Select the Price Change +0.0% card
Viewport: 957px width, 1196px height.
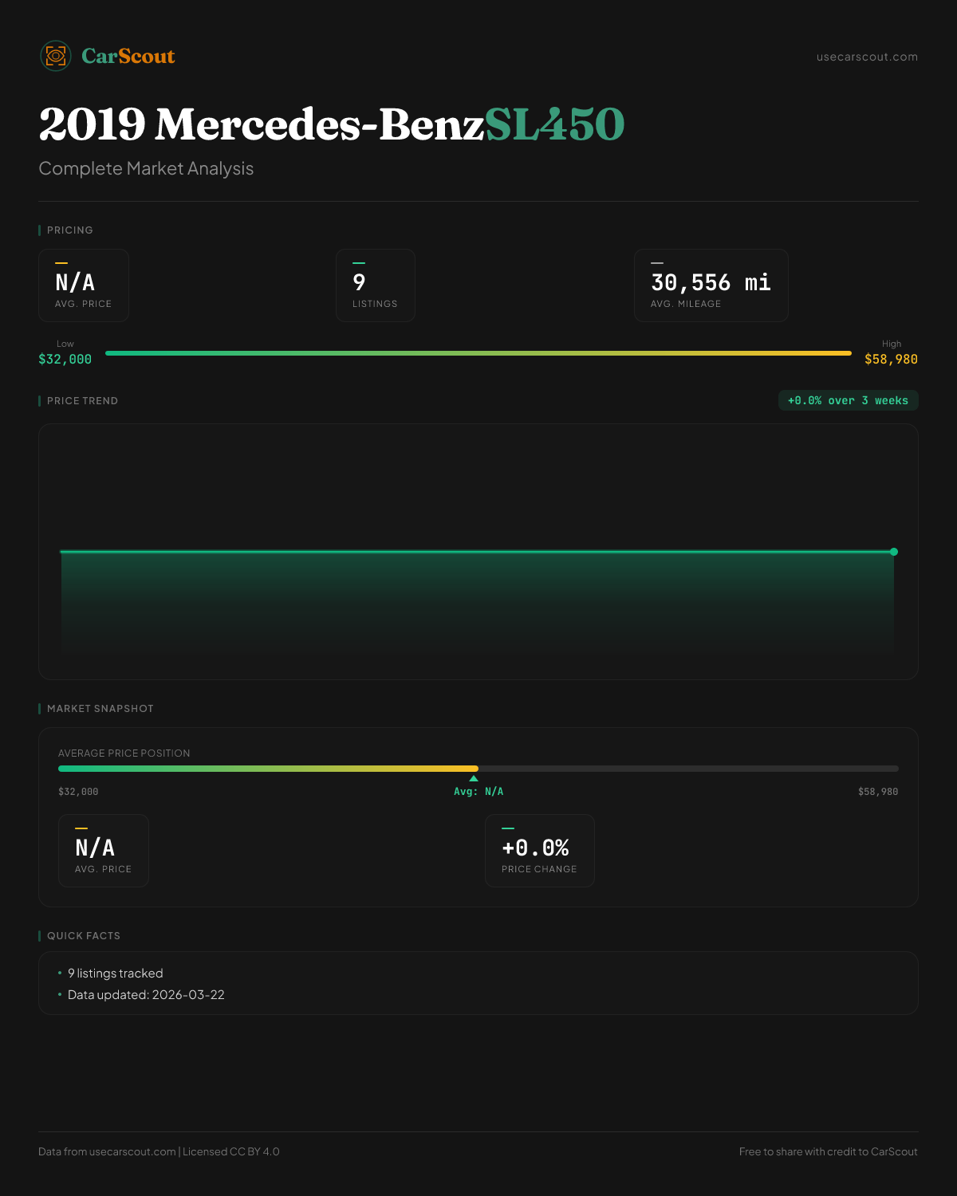pyautogui.click(x=539, y=851)
